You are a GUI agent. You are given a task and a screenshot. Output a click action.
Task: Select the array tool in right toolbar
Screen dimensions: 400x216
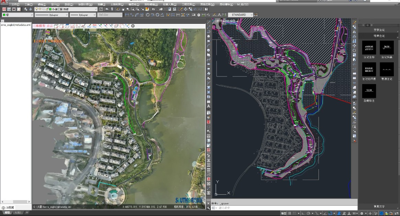point(354,41)
